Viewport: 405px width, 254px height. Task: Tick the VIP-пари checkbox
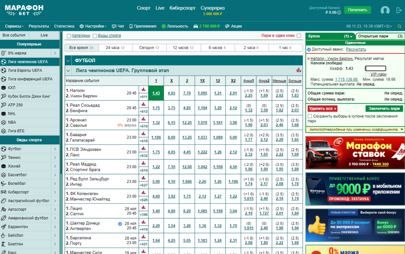pyautogui.click(x=367, y=74)
